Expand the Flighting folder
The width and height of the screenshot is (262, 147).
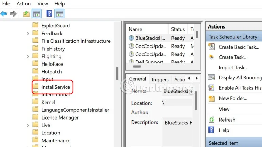tap(28, 56)
